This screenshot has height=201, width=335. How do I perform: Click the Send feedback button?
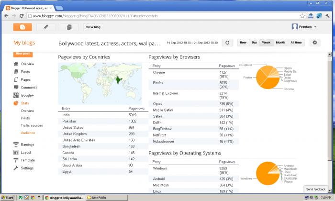point(316,189)
